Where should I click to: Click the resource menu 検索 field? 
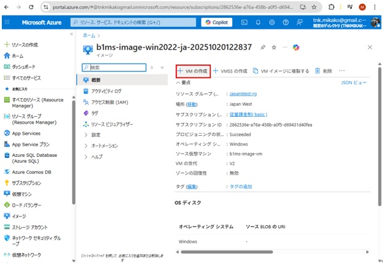click(x=112, y=68)
